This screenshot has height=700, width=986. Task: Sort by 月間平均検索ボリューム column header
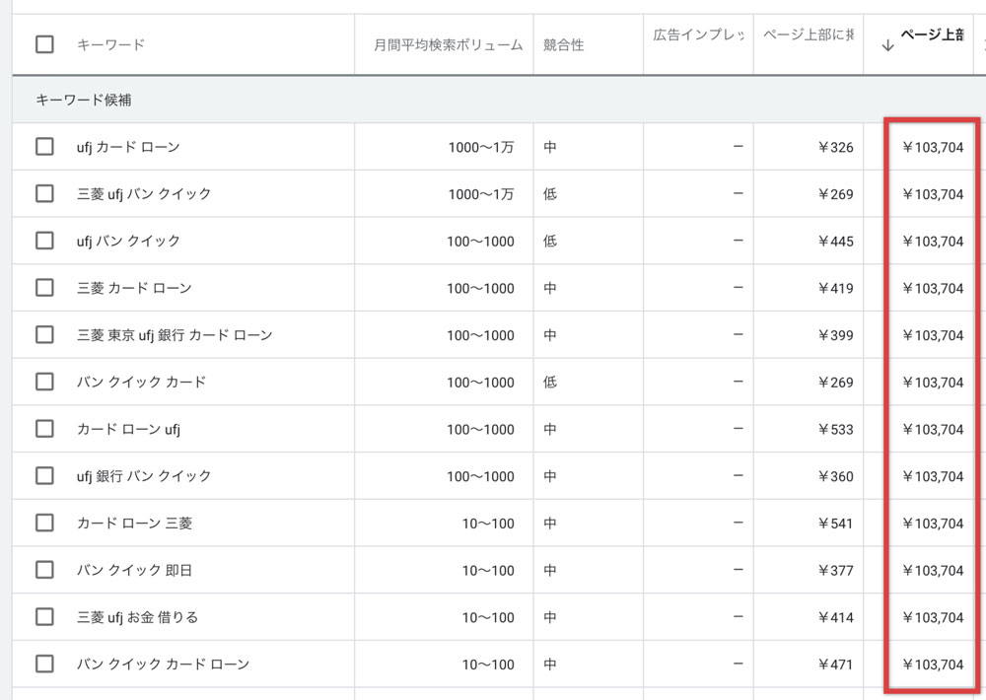click(x=449, y=44)
